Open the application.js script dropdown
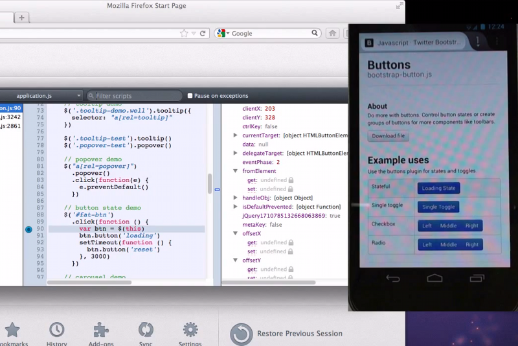The height and width of the screenshot is (346, 518). pos(41,96)
